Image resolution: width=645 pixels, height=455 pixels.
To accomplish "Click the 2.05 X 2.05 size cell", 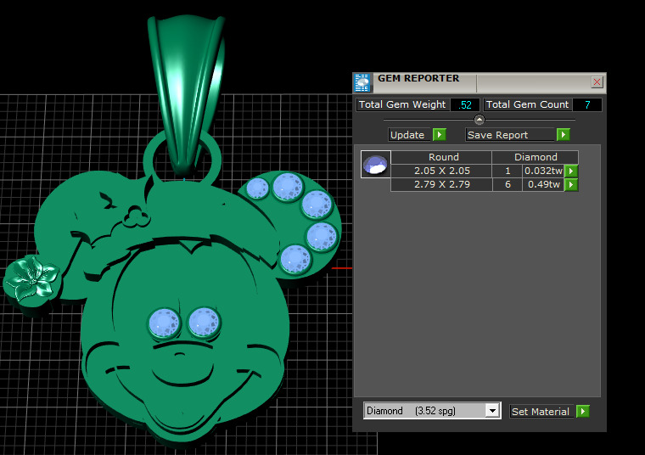I will point(441,171).
